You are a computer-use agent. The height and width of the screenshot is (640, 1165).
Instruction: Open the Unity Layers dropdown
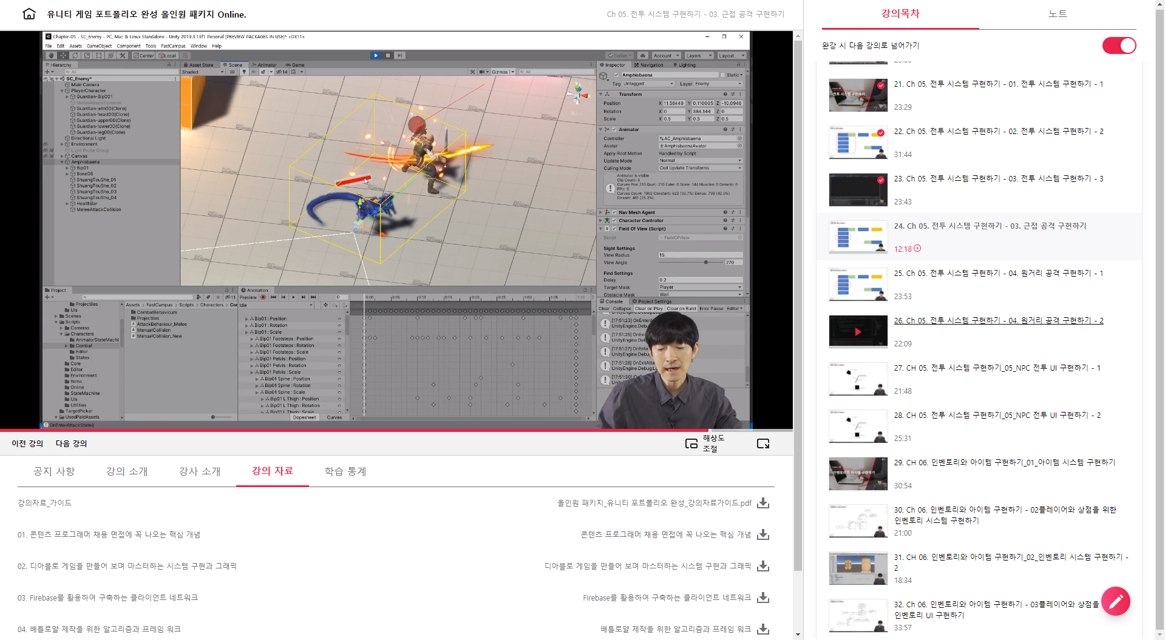pyautogui.click(x=698, y=55)
